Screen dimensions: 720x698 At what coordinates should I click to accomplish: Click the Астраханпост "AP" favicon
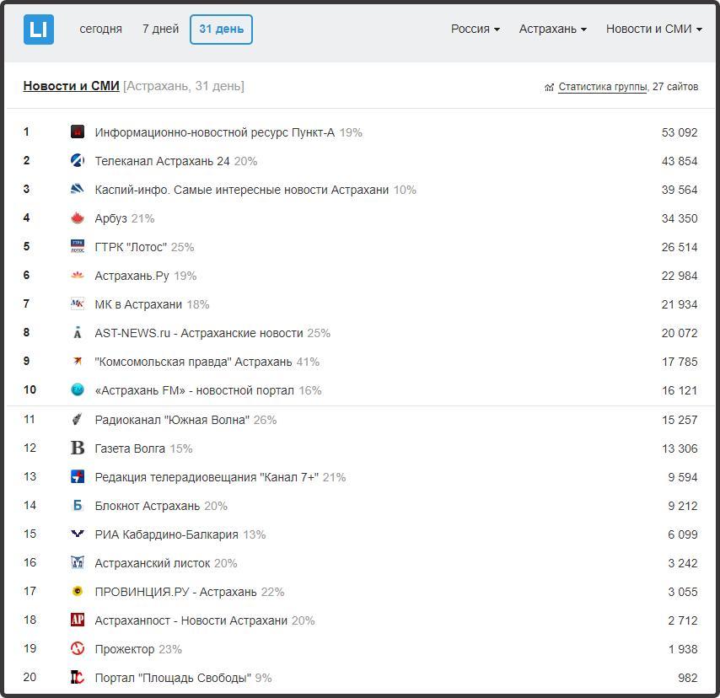point(78,620)
